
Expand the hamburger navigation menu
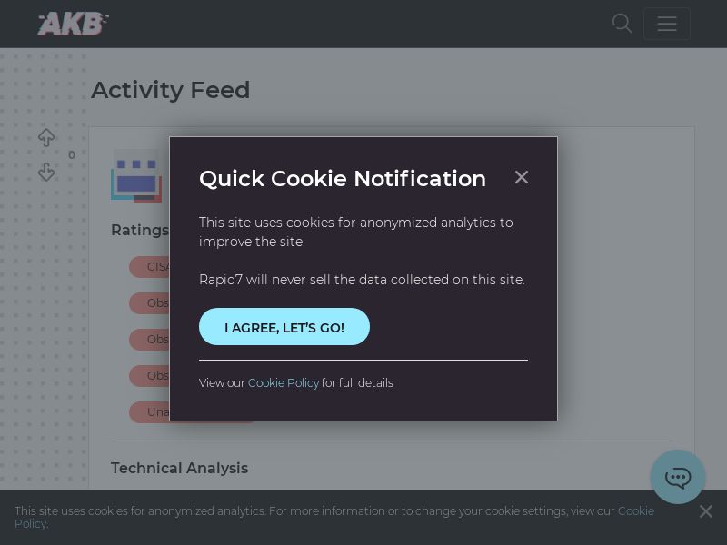click(x=667, y=24)
